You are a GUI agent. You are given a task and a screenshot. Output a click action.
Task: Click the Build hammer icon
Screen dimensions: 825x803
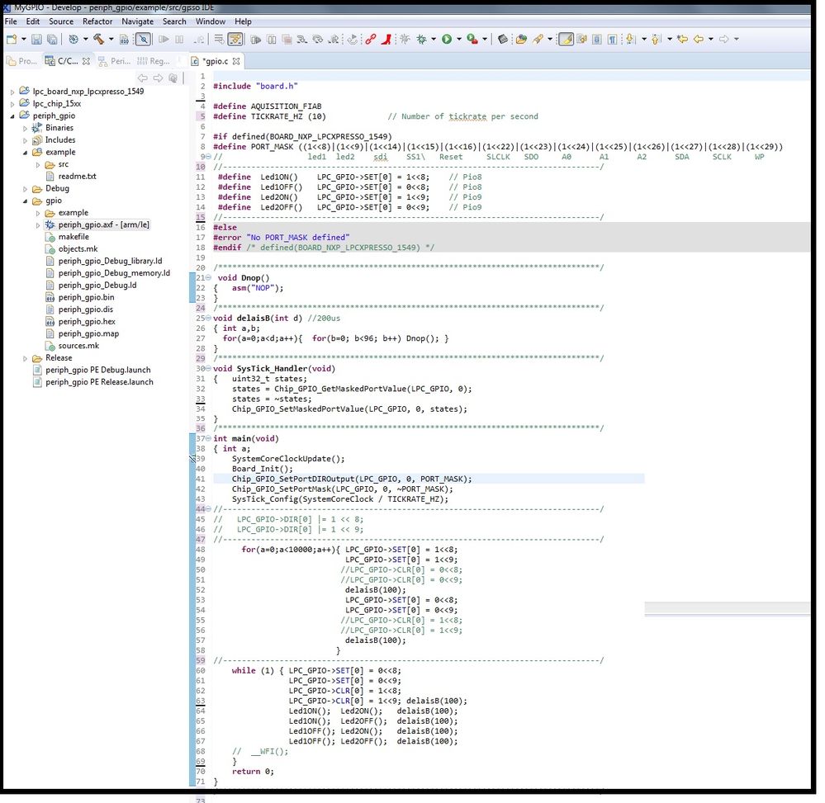[x=99, y=39]
